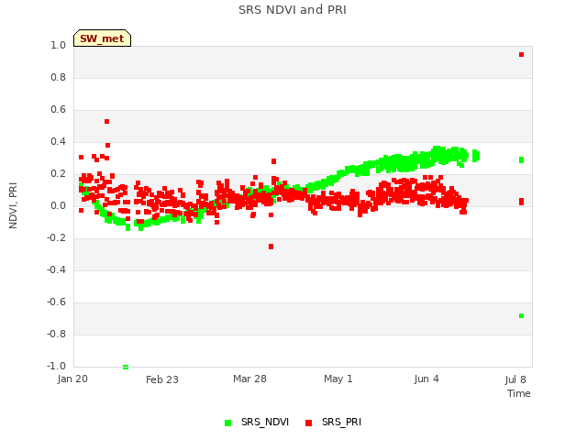Click the -0.8 y-axis tick label
This screenshot has height=440, width=587.
click(56, 334)
